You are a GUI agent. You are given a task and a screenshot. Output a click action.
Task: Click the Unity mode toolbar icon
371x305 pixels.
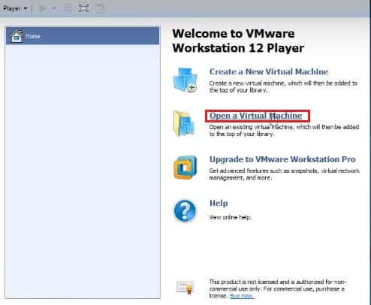click(100, 8)
